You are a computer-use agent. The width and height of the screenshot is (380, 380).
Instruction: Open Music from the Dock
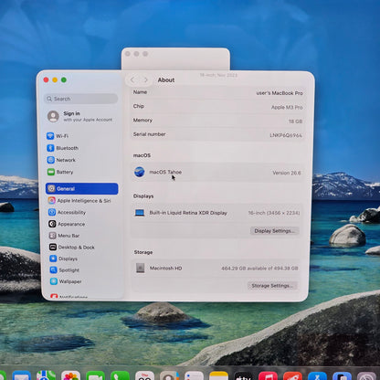coord(268,376)
